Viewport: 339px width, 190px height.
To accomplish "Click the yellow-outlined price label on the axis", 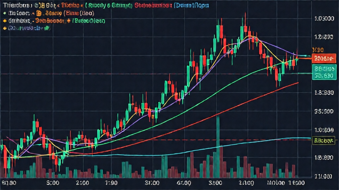I will (x=323, y=141).
